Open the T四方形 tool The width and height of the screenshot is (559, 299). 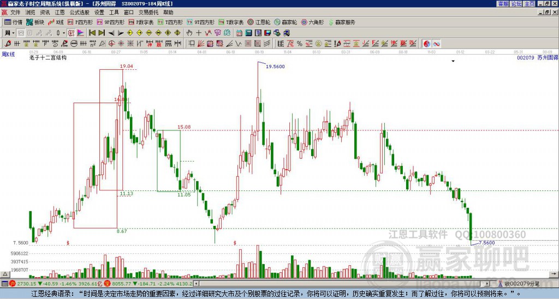pyautogui.click(x=170, y=22)
